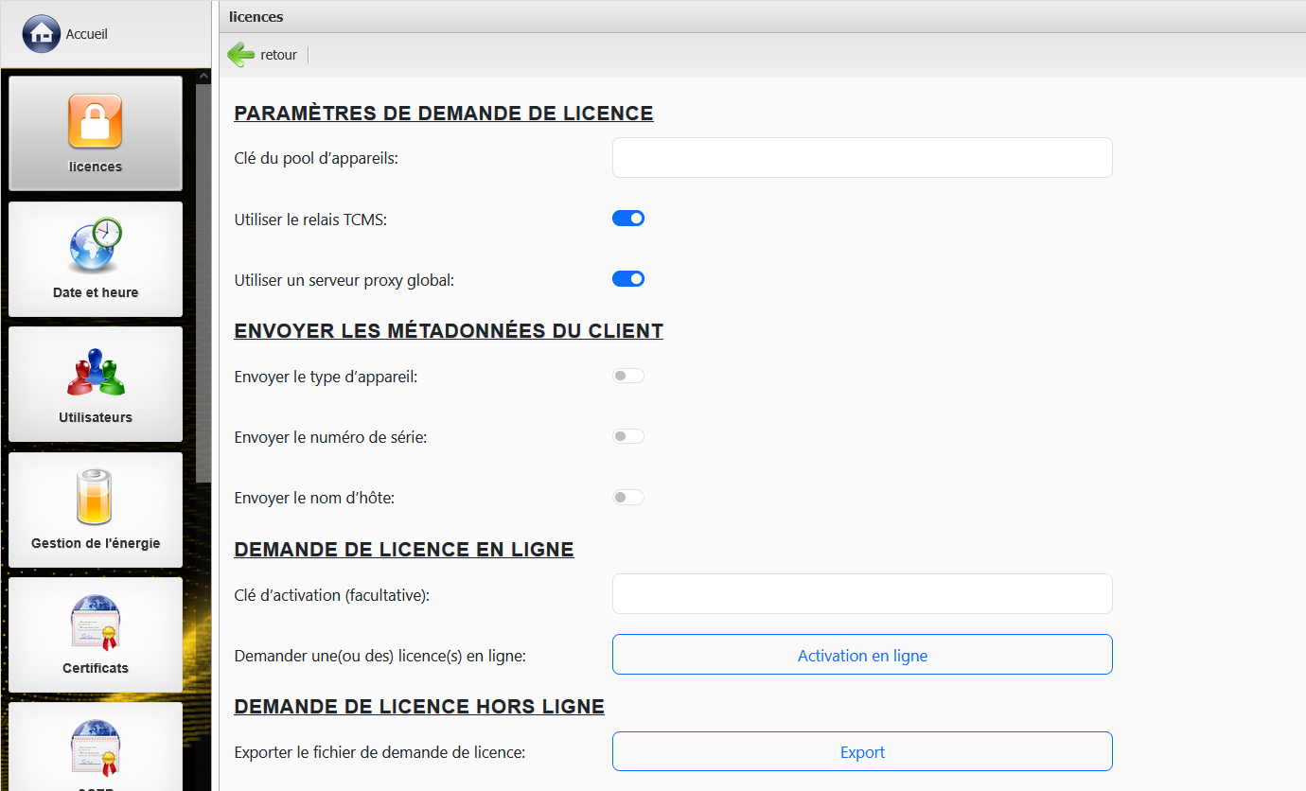Click the Activation en ligne button
The image size is (1306, 791).
coord(862,655)
